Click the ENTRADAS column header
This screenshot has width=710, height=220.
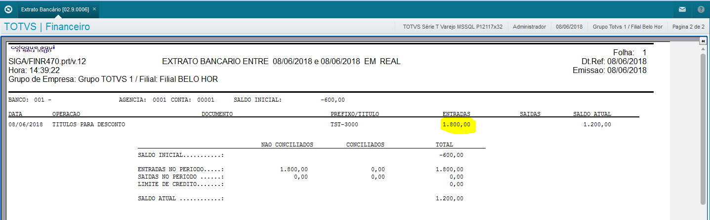click(x=457, y=114)
